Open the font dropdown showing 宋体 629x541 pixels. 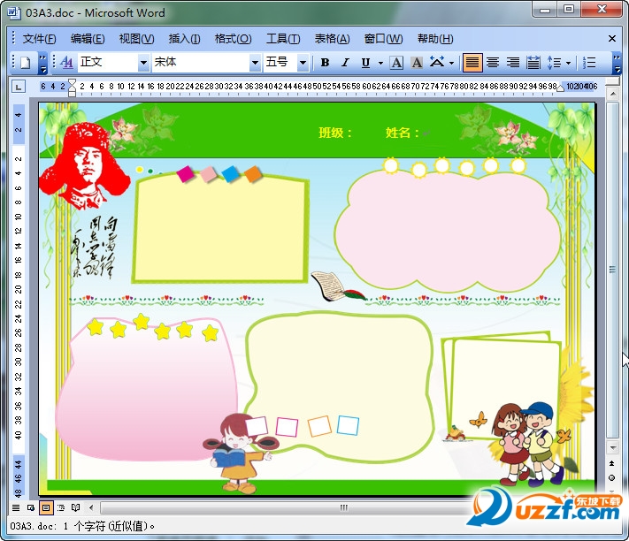(x=254, y=63)
